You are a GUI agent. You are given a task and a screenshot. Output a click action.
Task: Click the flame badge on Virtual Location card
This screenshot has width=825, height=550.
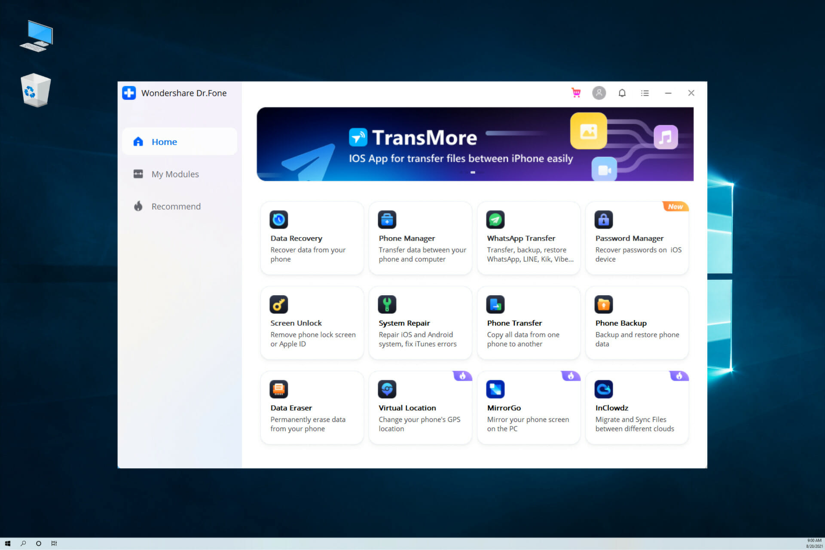[463, 376]
